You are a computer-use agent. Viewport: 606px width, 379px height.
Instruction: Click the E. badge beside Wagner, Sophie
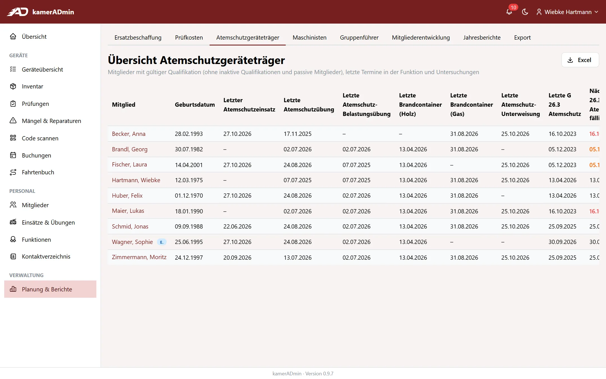click(x=162, y=242)
